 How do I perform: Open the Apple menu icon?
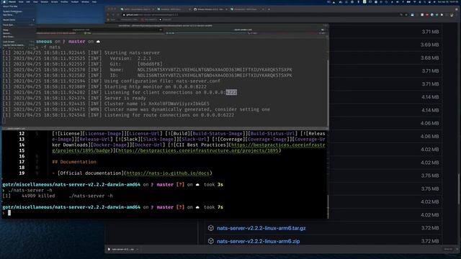click(4, 1)
